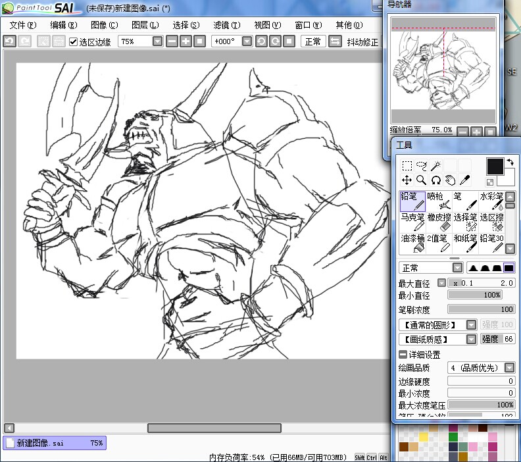The width and height of the screenshot is (521, 462).
Task: Select the rectangular selection tool
Action: pyautogui.click(x=407, y=167)
